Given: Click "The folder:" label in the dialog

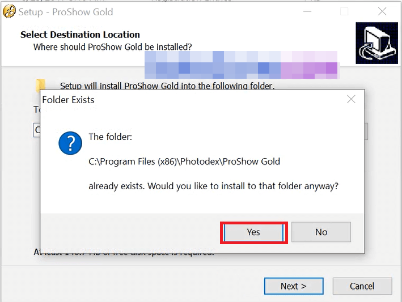Looking at the screenshot, I should point(110,137).
